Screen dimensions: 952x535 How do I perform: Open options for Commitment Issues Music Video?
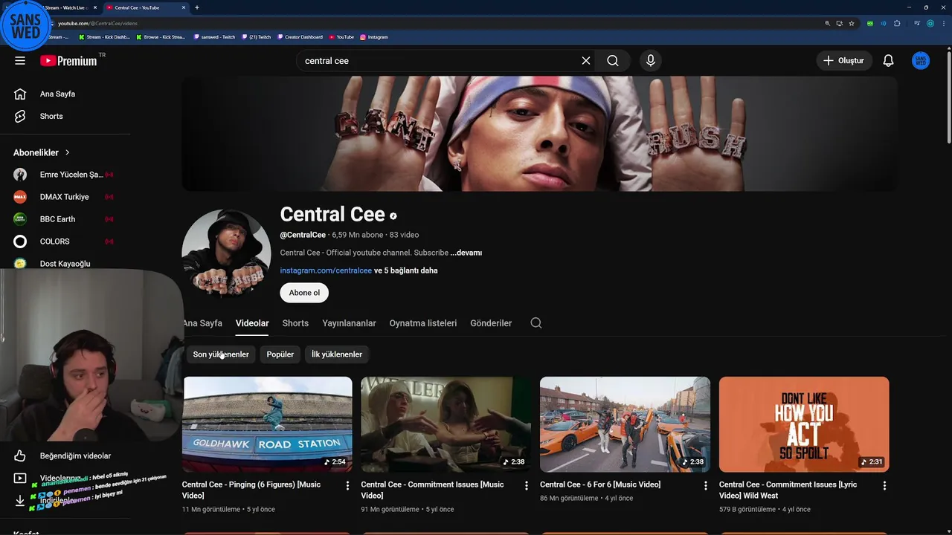pos(526,485)
